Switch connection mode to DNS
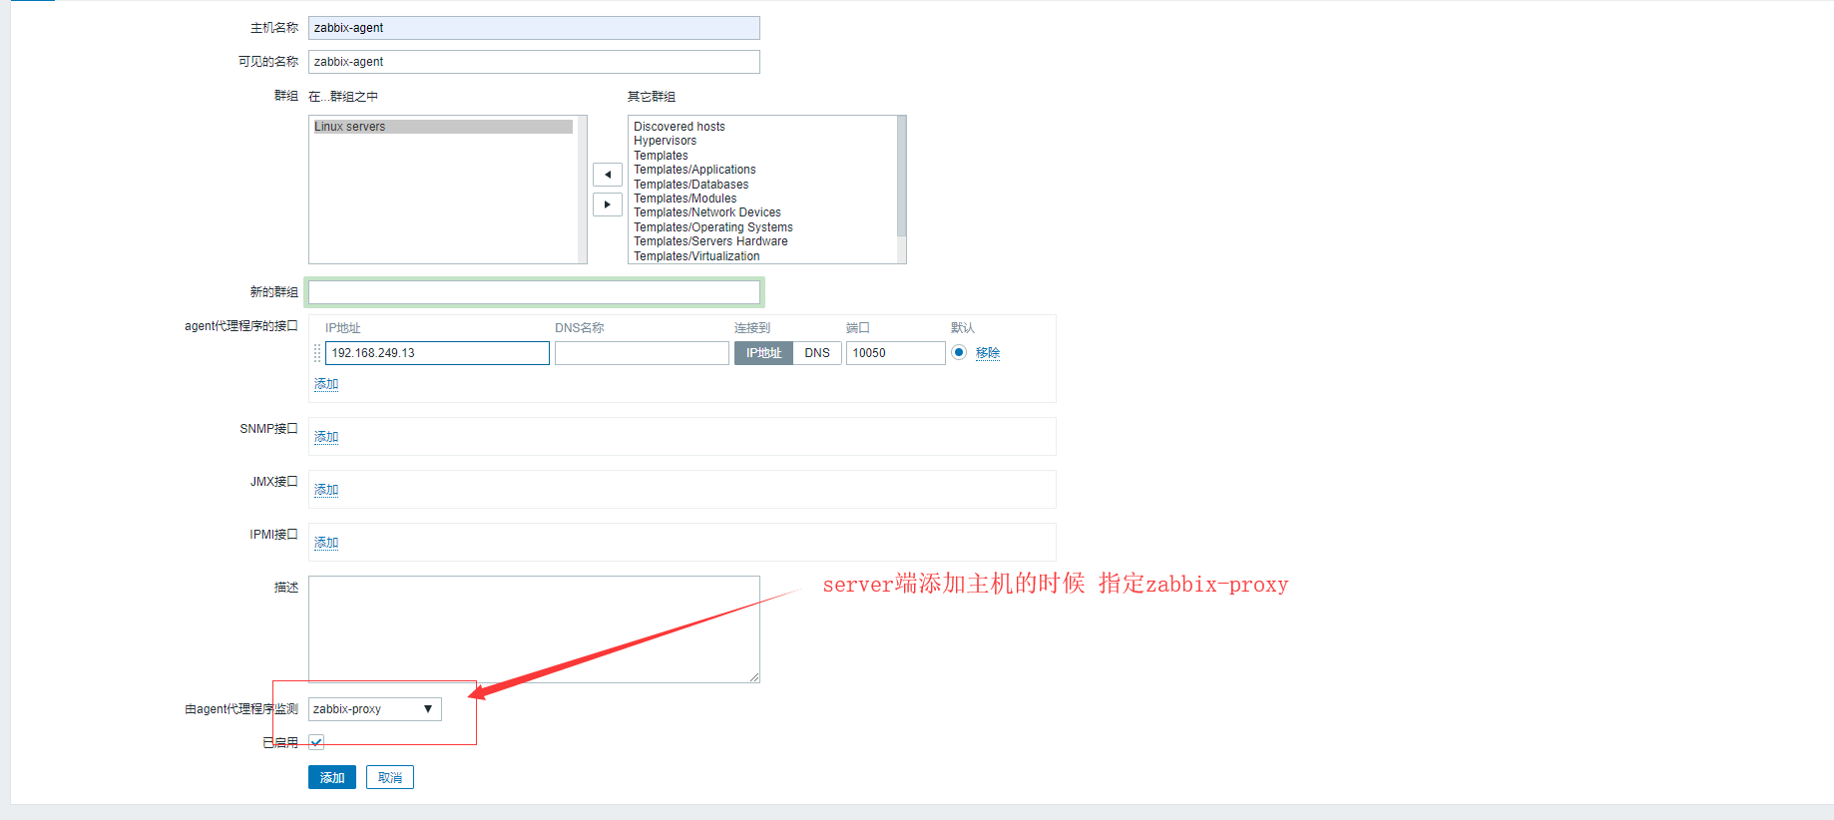1834x820 pixels. tap(817, 353)
